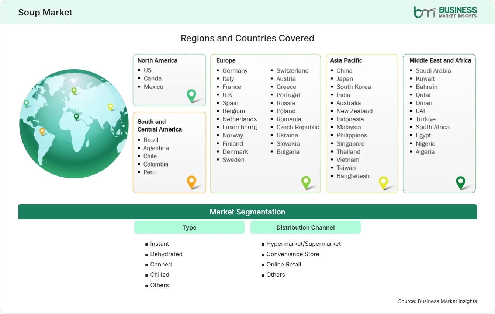Click UAE in the Middle East list

(421, 111)
